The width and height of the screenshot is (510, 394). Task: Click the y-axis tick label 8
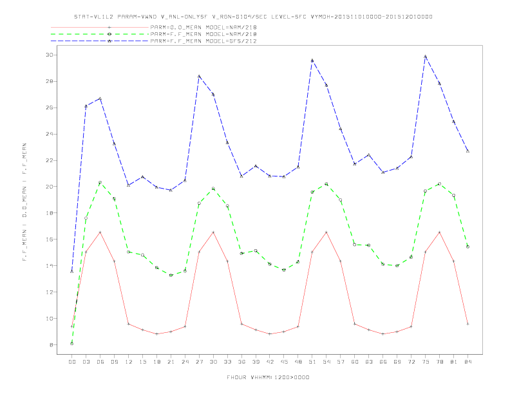[x=51, y=344]
